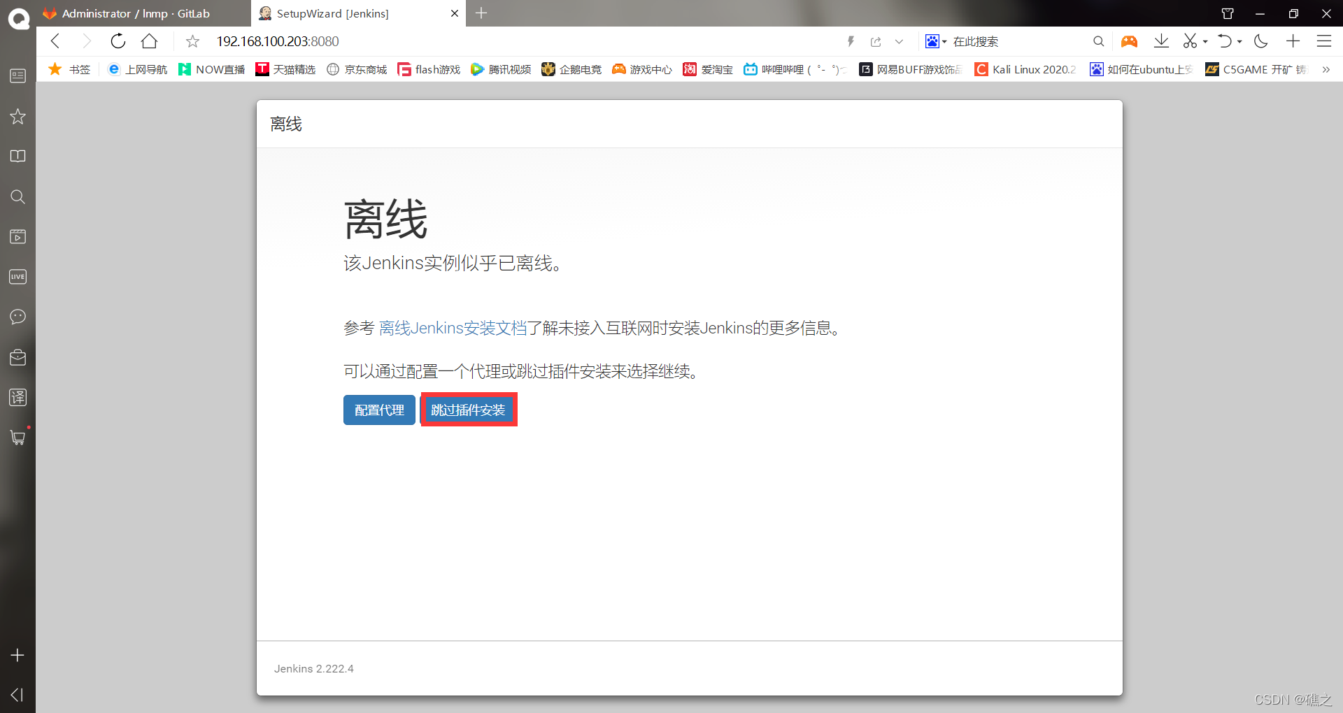Open the translate sidebar icon

pos(18,397)
